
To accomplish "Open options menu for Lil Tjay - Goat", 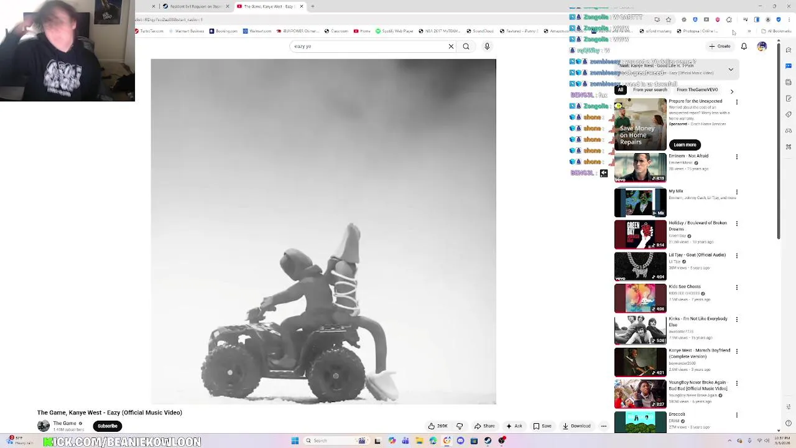I will [x=737, y=256].
